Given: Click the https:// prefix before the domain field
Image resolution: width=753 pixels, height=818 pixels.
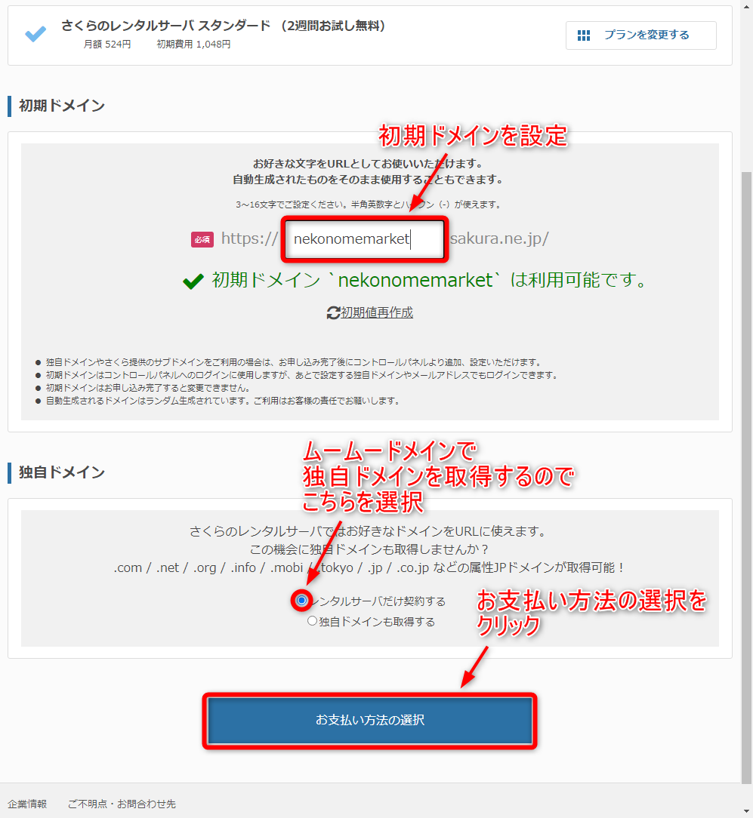Looking at the screenshot, I should pyautogui.click(x=250, y=239).
